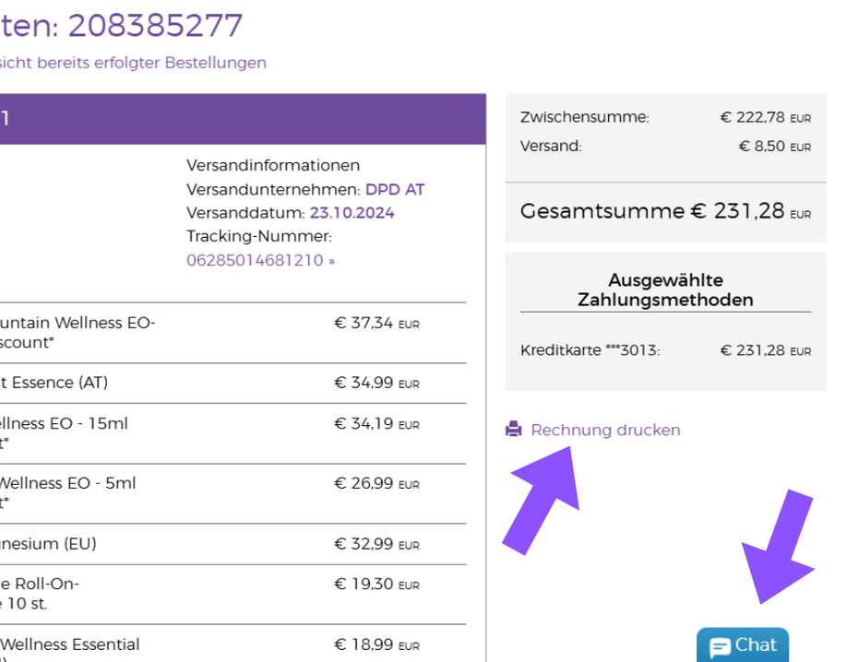Click the Gesamtsumme € 231,28 total

(x=664, y=211)
